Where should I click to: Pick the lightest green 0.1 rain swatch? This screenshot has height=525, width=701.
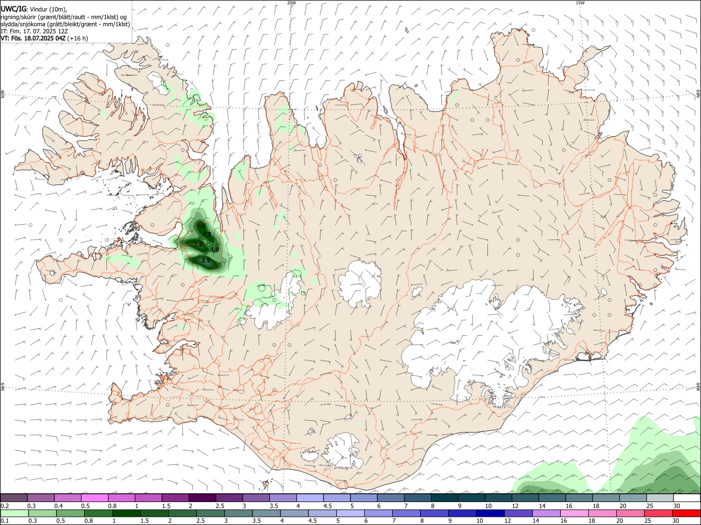pos(14,513)
